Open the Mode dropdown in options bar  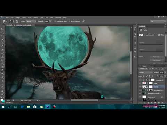click(x=31, y=22)
